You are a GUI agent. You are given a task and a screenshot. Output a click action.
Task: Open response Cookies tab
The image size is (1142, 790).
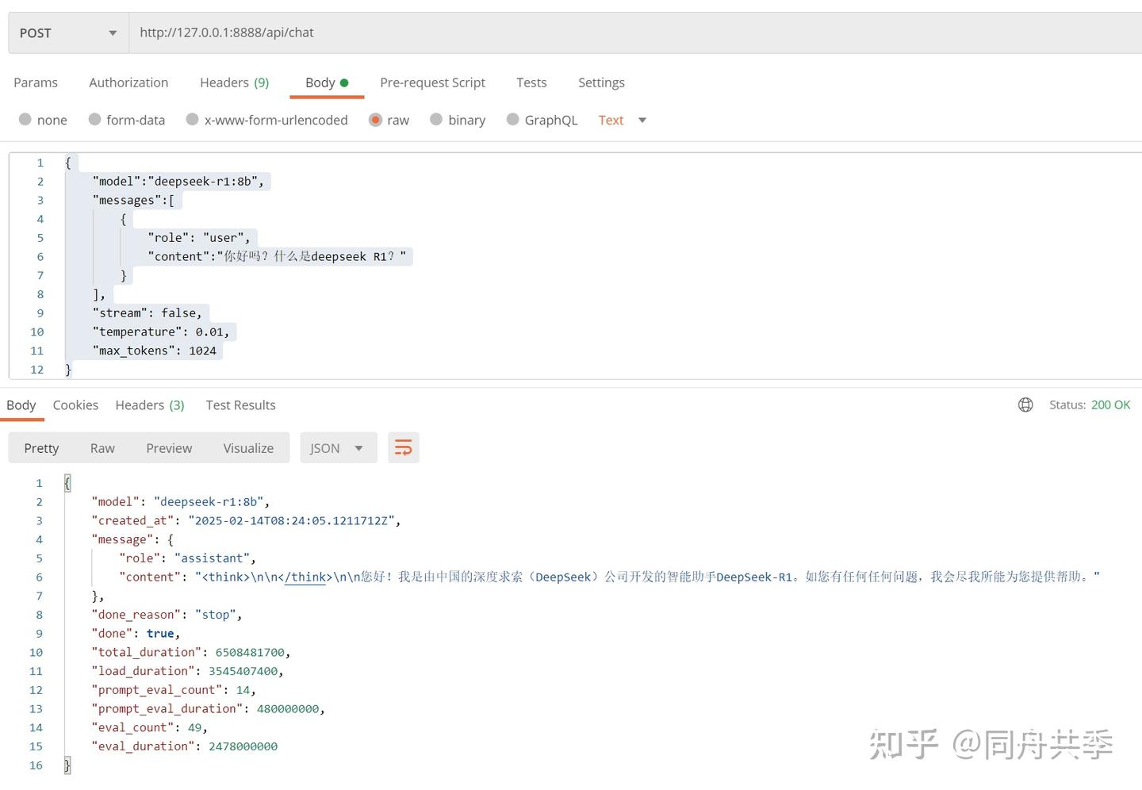[x=75, y=405]
